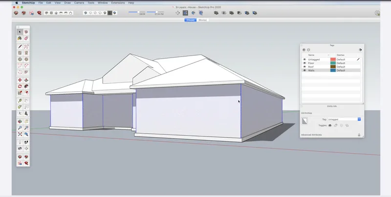
Task: Click the Name column header in Tags
Action: (311, 55)
